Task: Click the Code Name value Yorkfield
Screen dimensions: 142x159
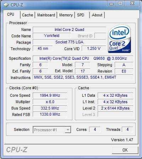Action: (51, 36)
